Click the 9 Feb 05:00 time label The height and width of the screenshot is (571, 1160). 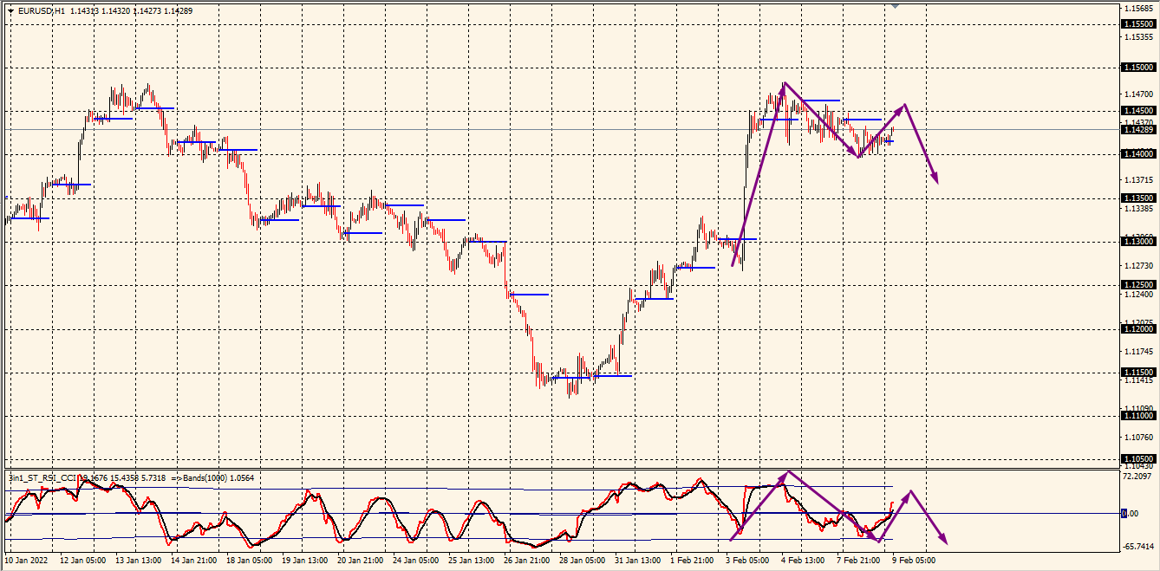click(914, 561)
